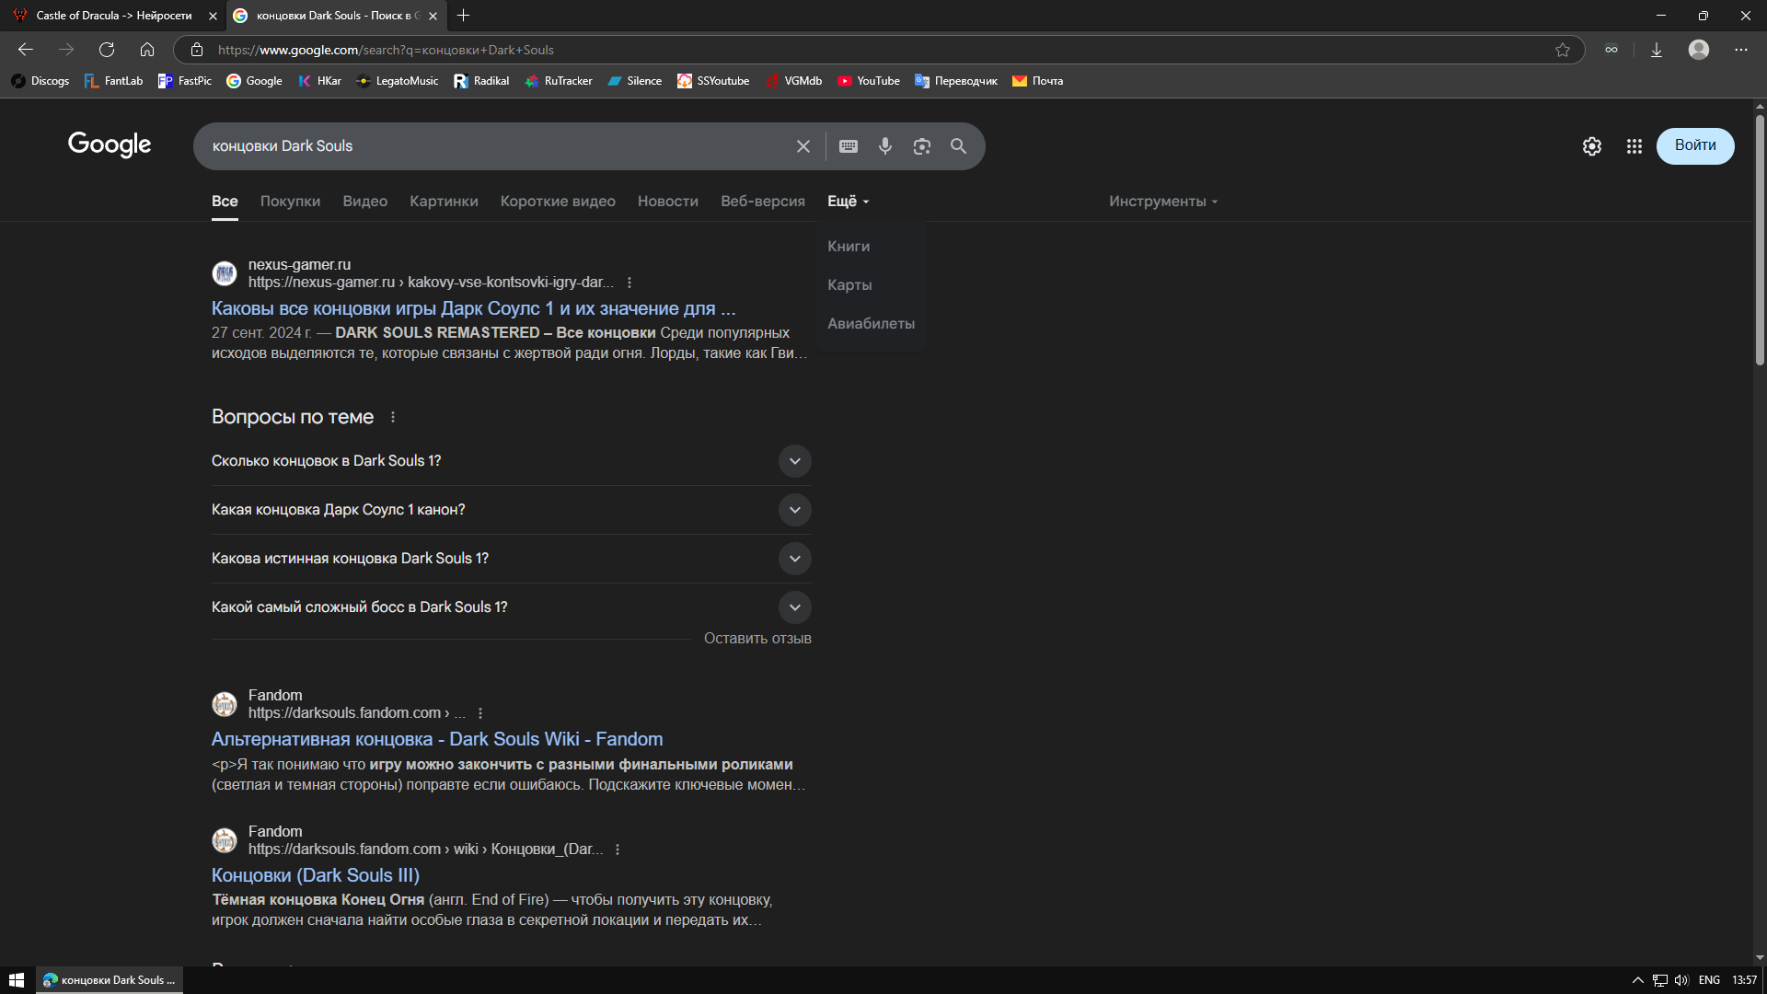The width and height of the screenshot is (1767, 994).
Task: Open the Почта bookmark
Action: (x=1037, y=81)
